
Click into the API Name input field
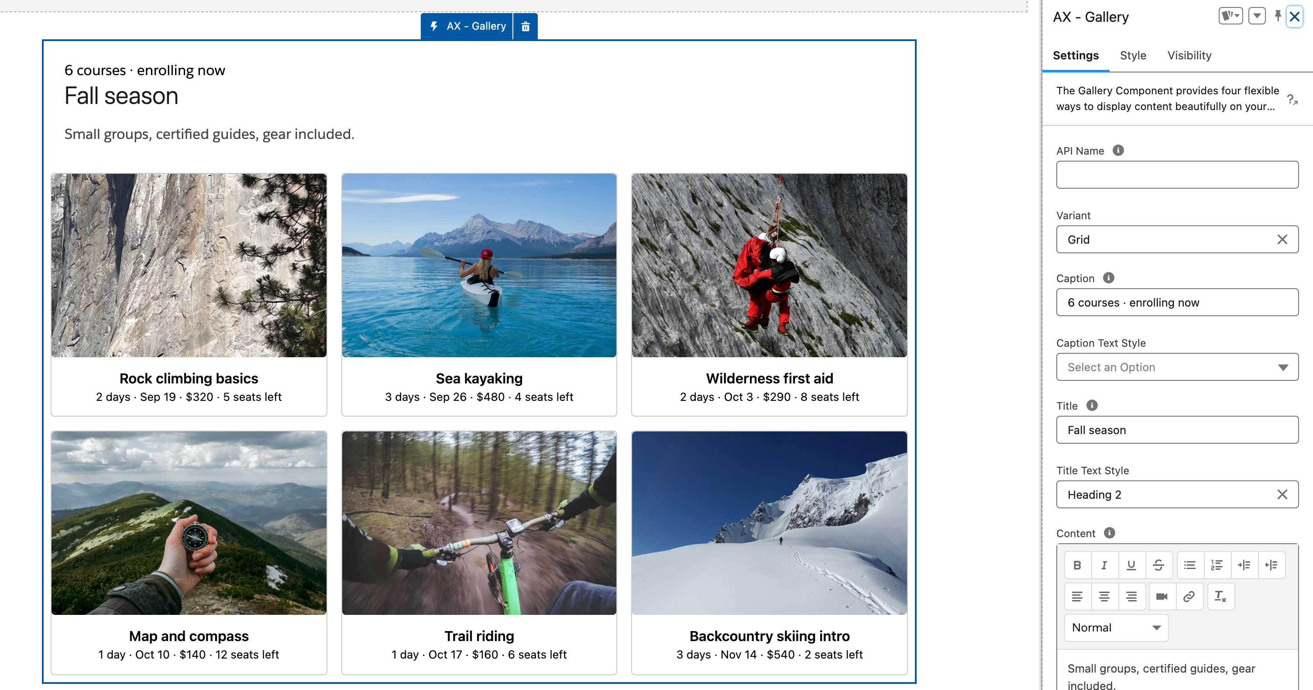1177,175
